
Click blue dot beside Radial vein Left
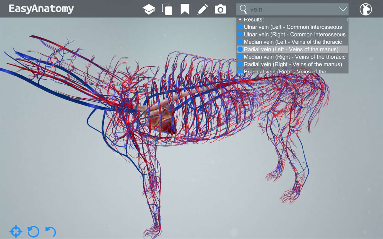[x=240, y=49]
